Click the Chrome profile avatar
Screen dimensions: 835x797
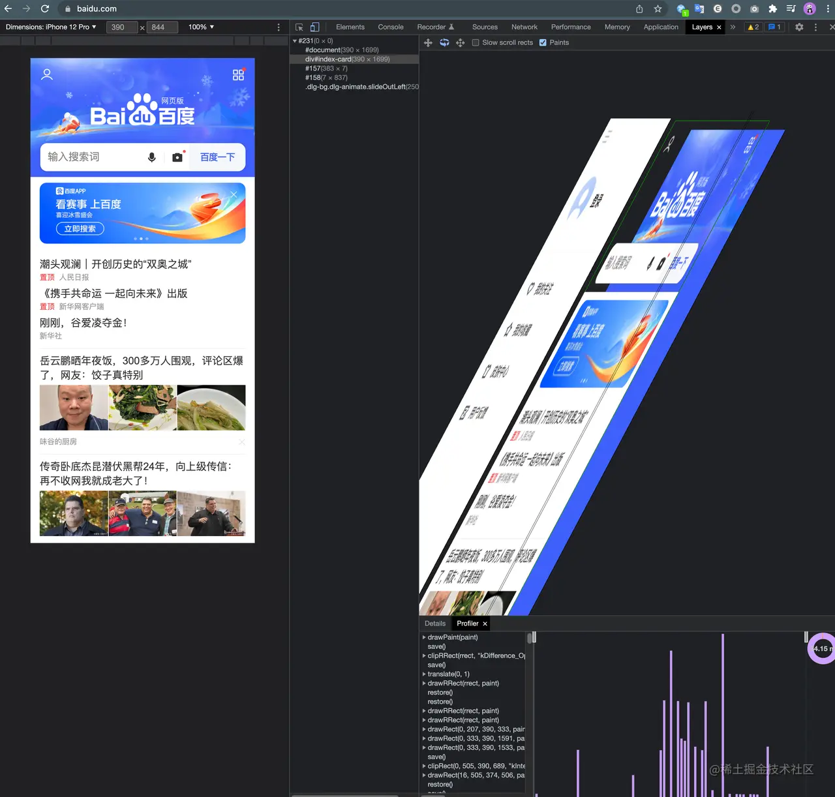point(810,9)
